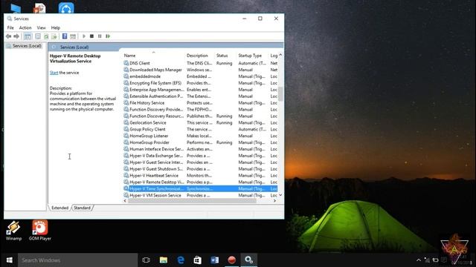Screen dimensions: 476x267
Task: Select Hyper-V Guest Service Interface row
Action: 200,162
